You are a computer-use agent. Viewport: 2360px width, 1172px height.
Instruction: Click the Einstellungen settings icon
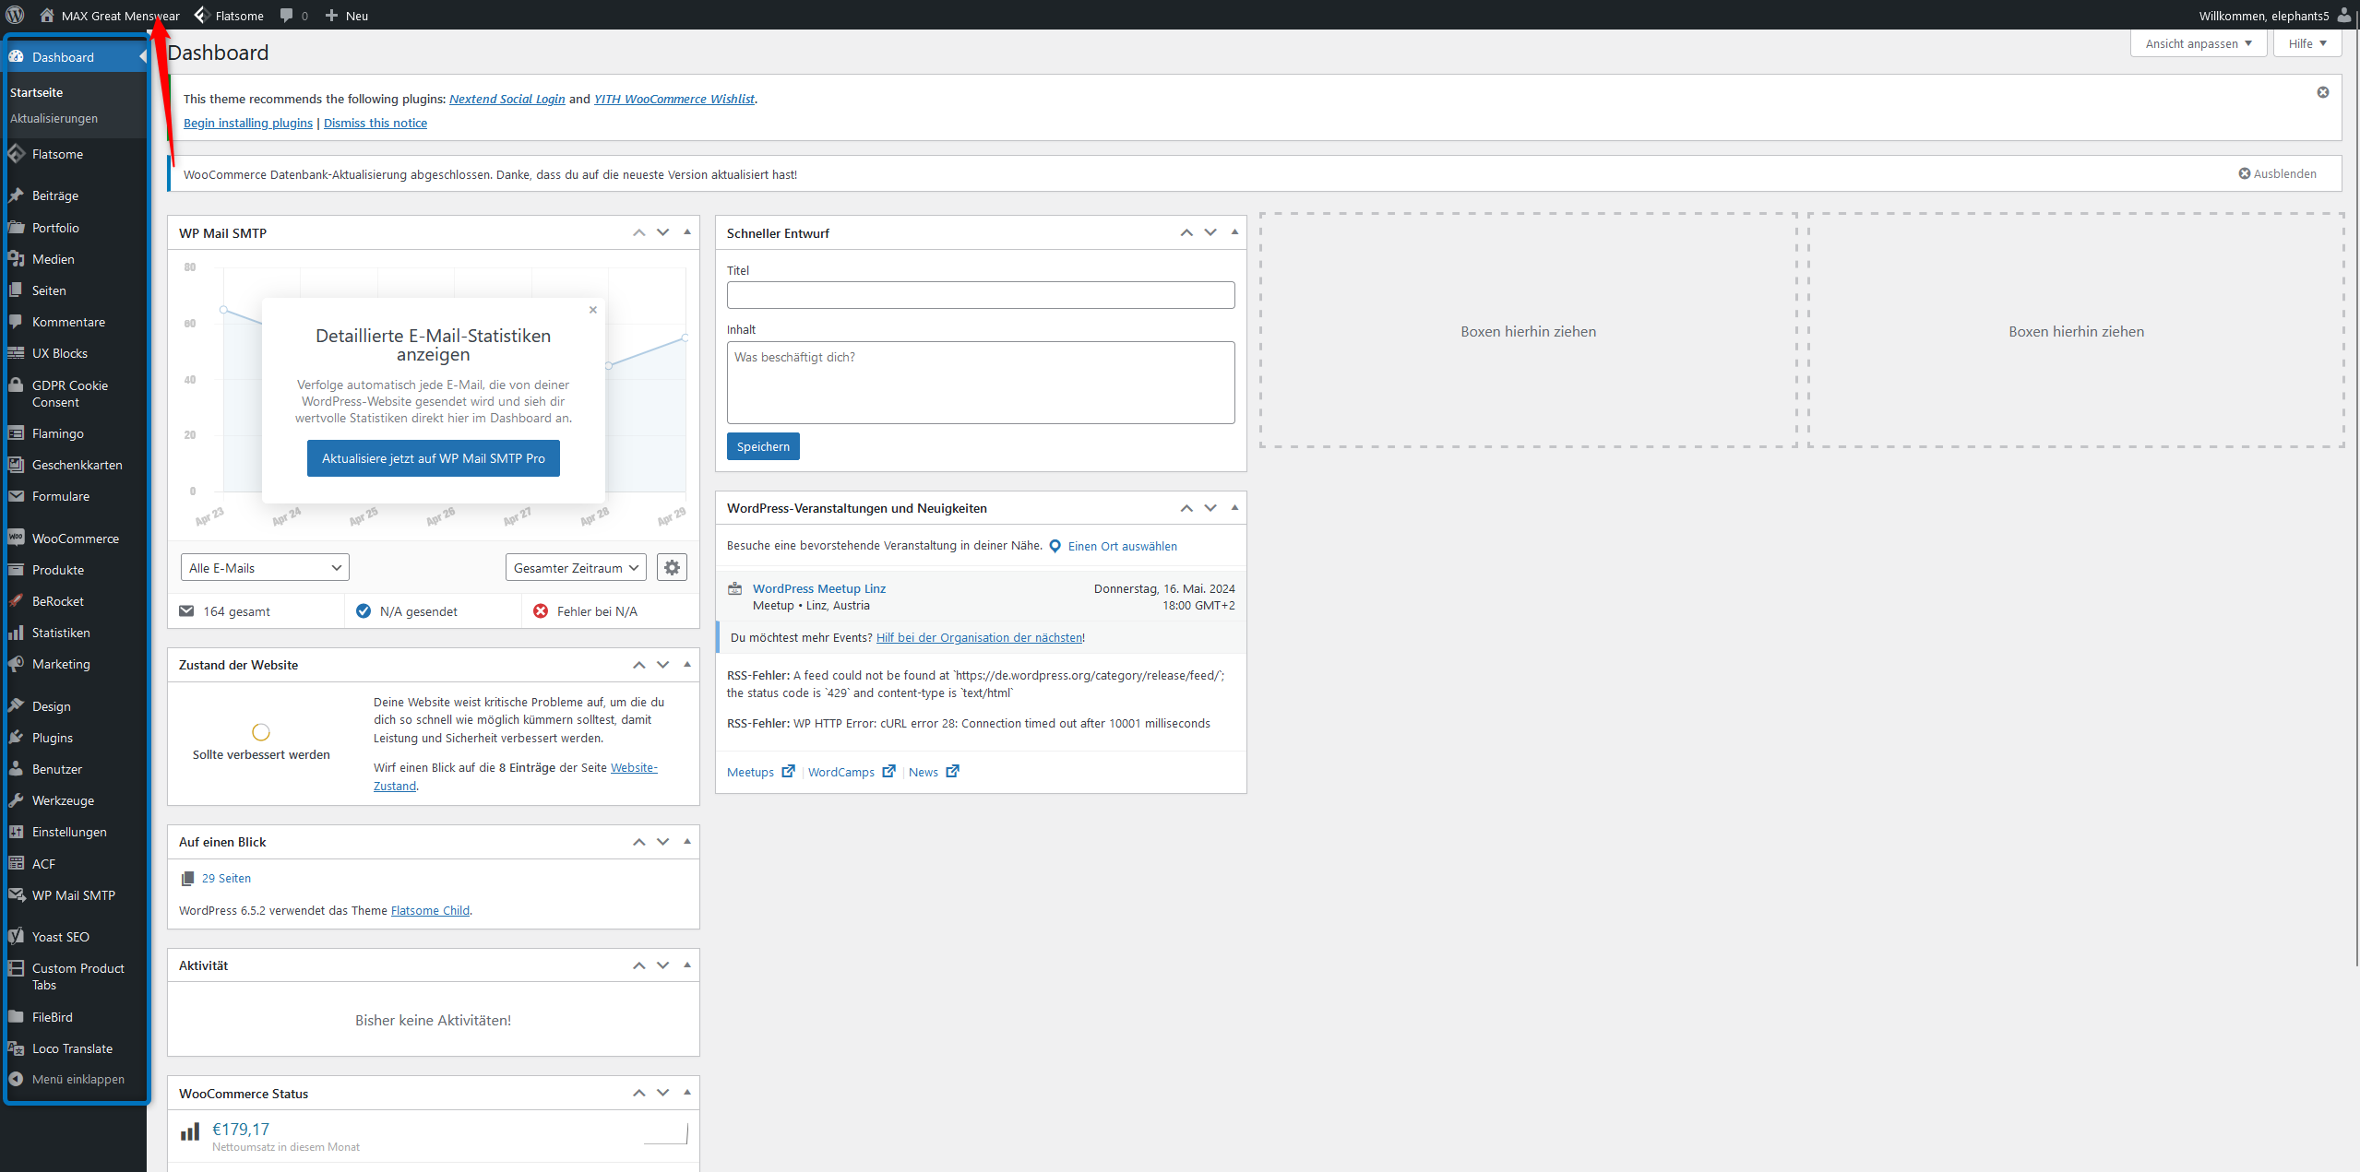(x=16, y=832)
